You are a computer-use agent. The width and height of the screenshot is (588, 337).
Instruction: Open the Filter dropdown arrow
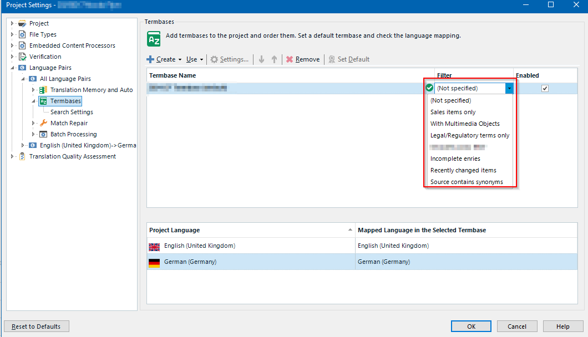(x=510, y=88)
